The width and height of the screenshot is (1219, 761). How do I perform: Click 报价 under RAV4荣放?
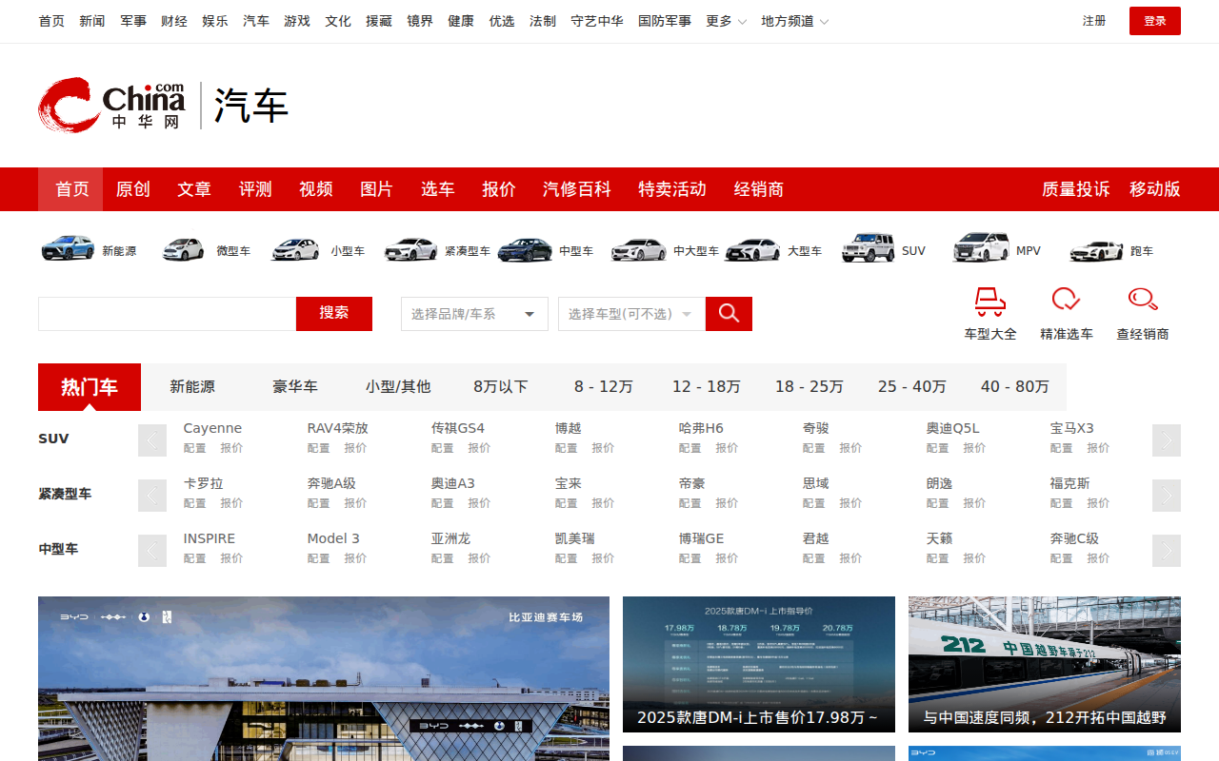coord(355,448)
